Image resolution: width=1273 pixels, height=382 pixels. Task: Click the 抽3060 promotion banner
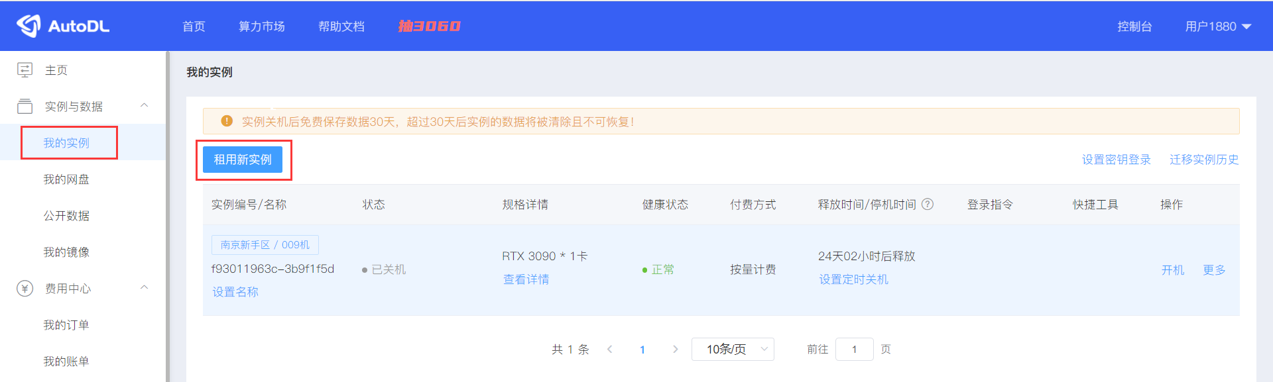point(429,26)
